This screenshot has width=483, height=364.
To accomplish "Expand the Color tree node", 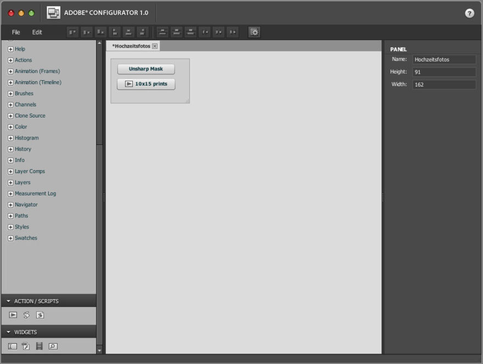I will [x=10, y=127].
